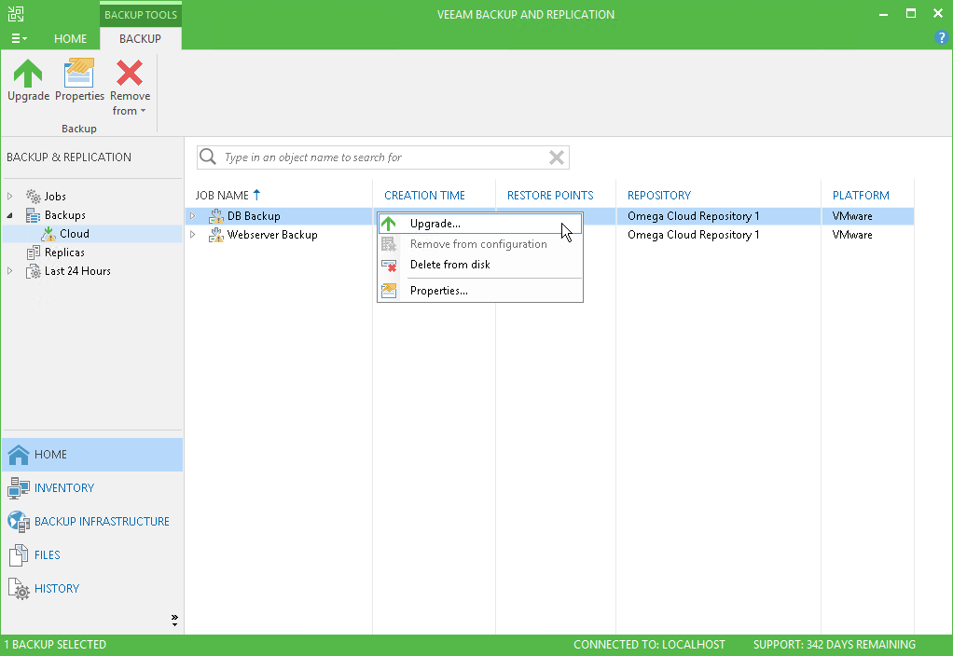Image resolution: width=953 pixels, height=656 pixels.
Task: Click the red Remove from icon
Action: (130, 73)
